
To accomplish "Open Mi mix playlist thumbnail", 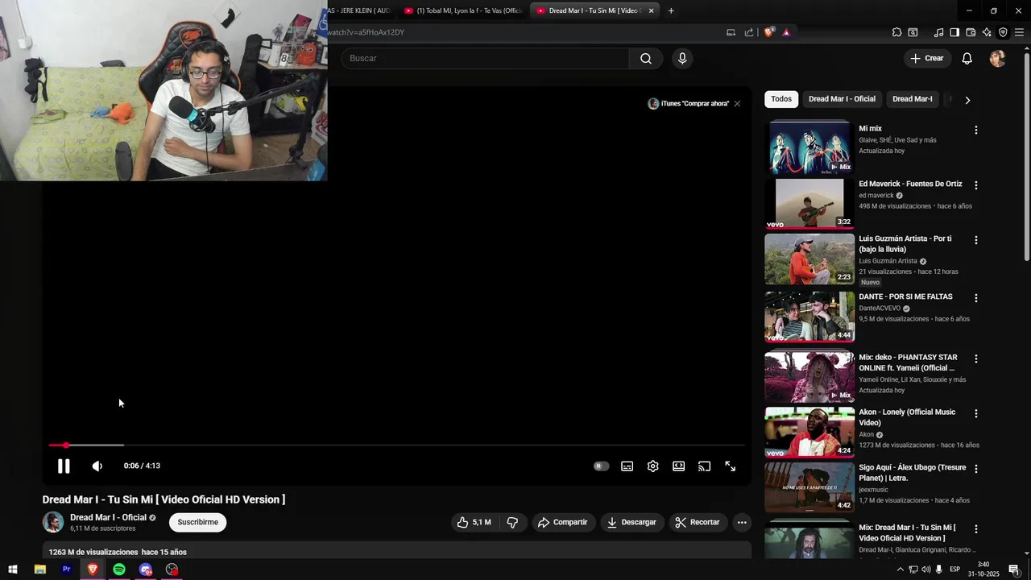I will pos(809,147).
